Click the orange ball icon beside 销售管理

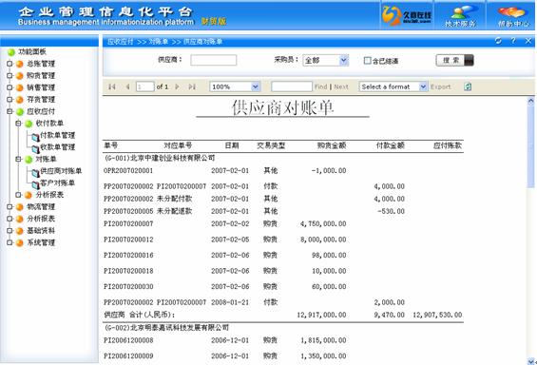tap(20, 88)
